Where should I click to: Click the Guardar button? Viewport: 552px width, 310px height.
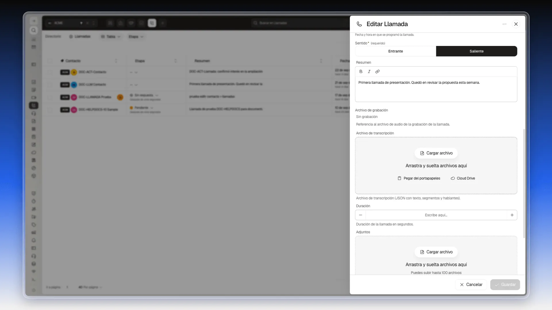pos(505,284)
